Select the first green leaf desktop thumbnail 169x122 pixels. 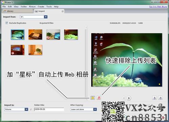pos(18,35)
